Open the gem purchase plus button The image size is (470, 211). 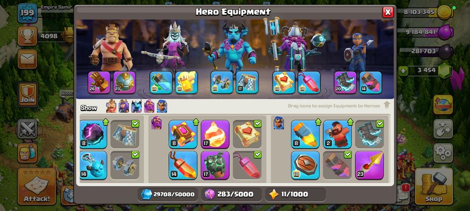click(x=403, y=71)
